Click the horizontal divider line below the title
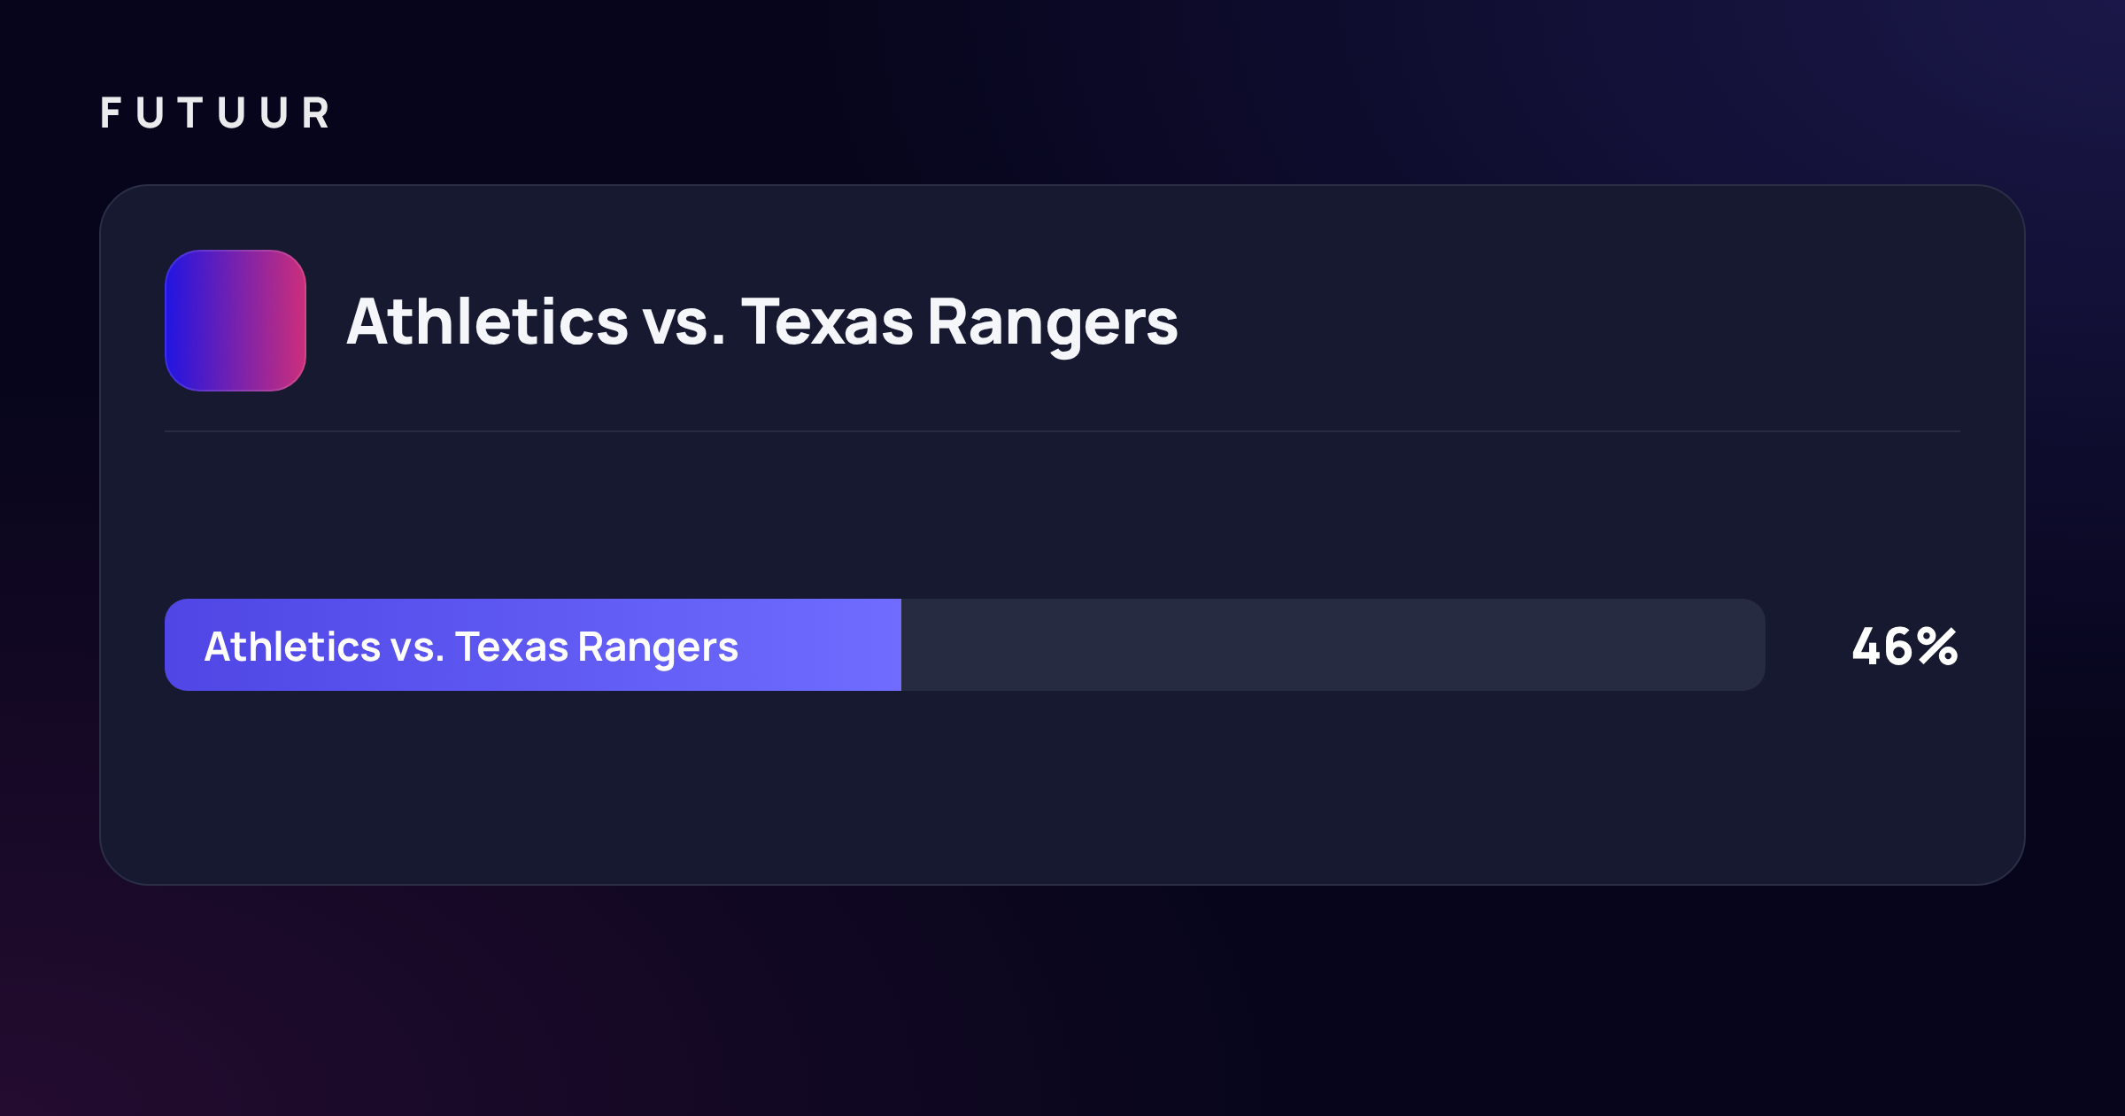This screenshot has width=2125, height=1116. (x=1062, y=431)
